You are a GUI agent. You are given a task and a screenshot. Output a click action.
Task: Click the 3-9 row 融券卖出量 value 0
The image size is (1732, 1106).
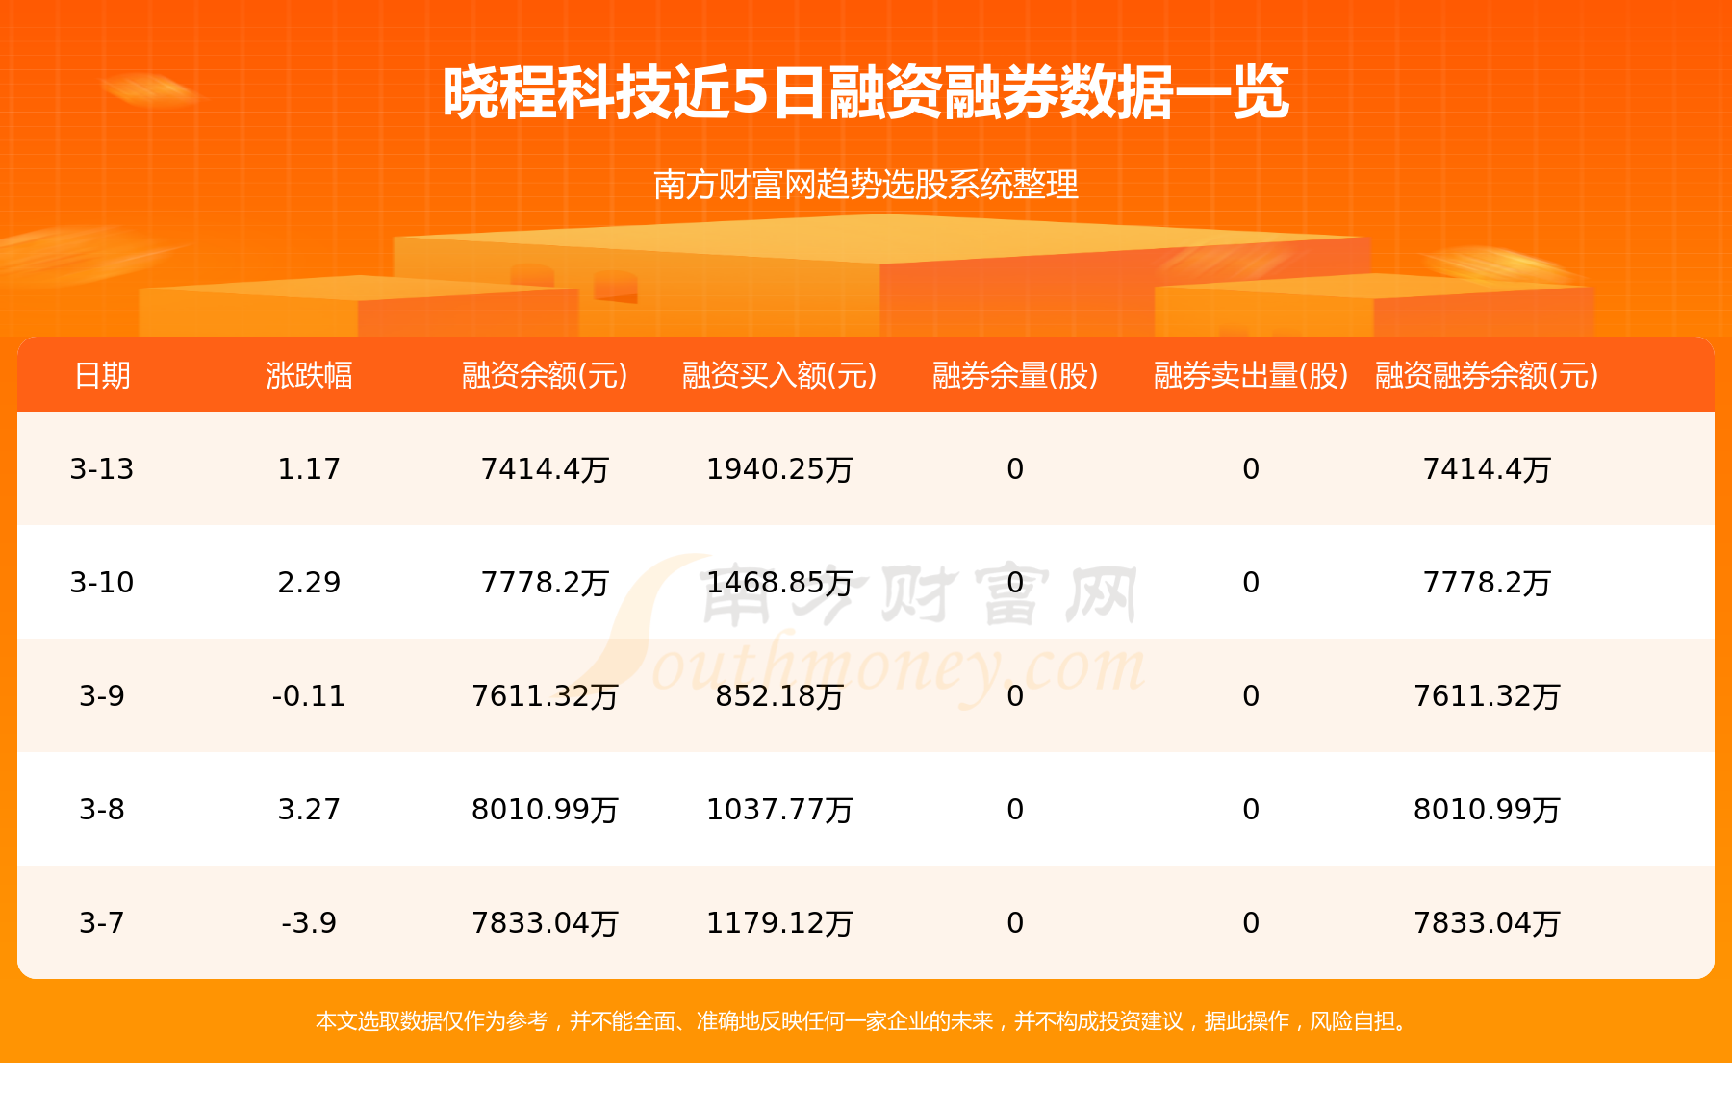coord(1251,695)
